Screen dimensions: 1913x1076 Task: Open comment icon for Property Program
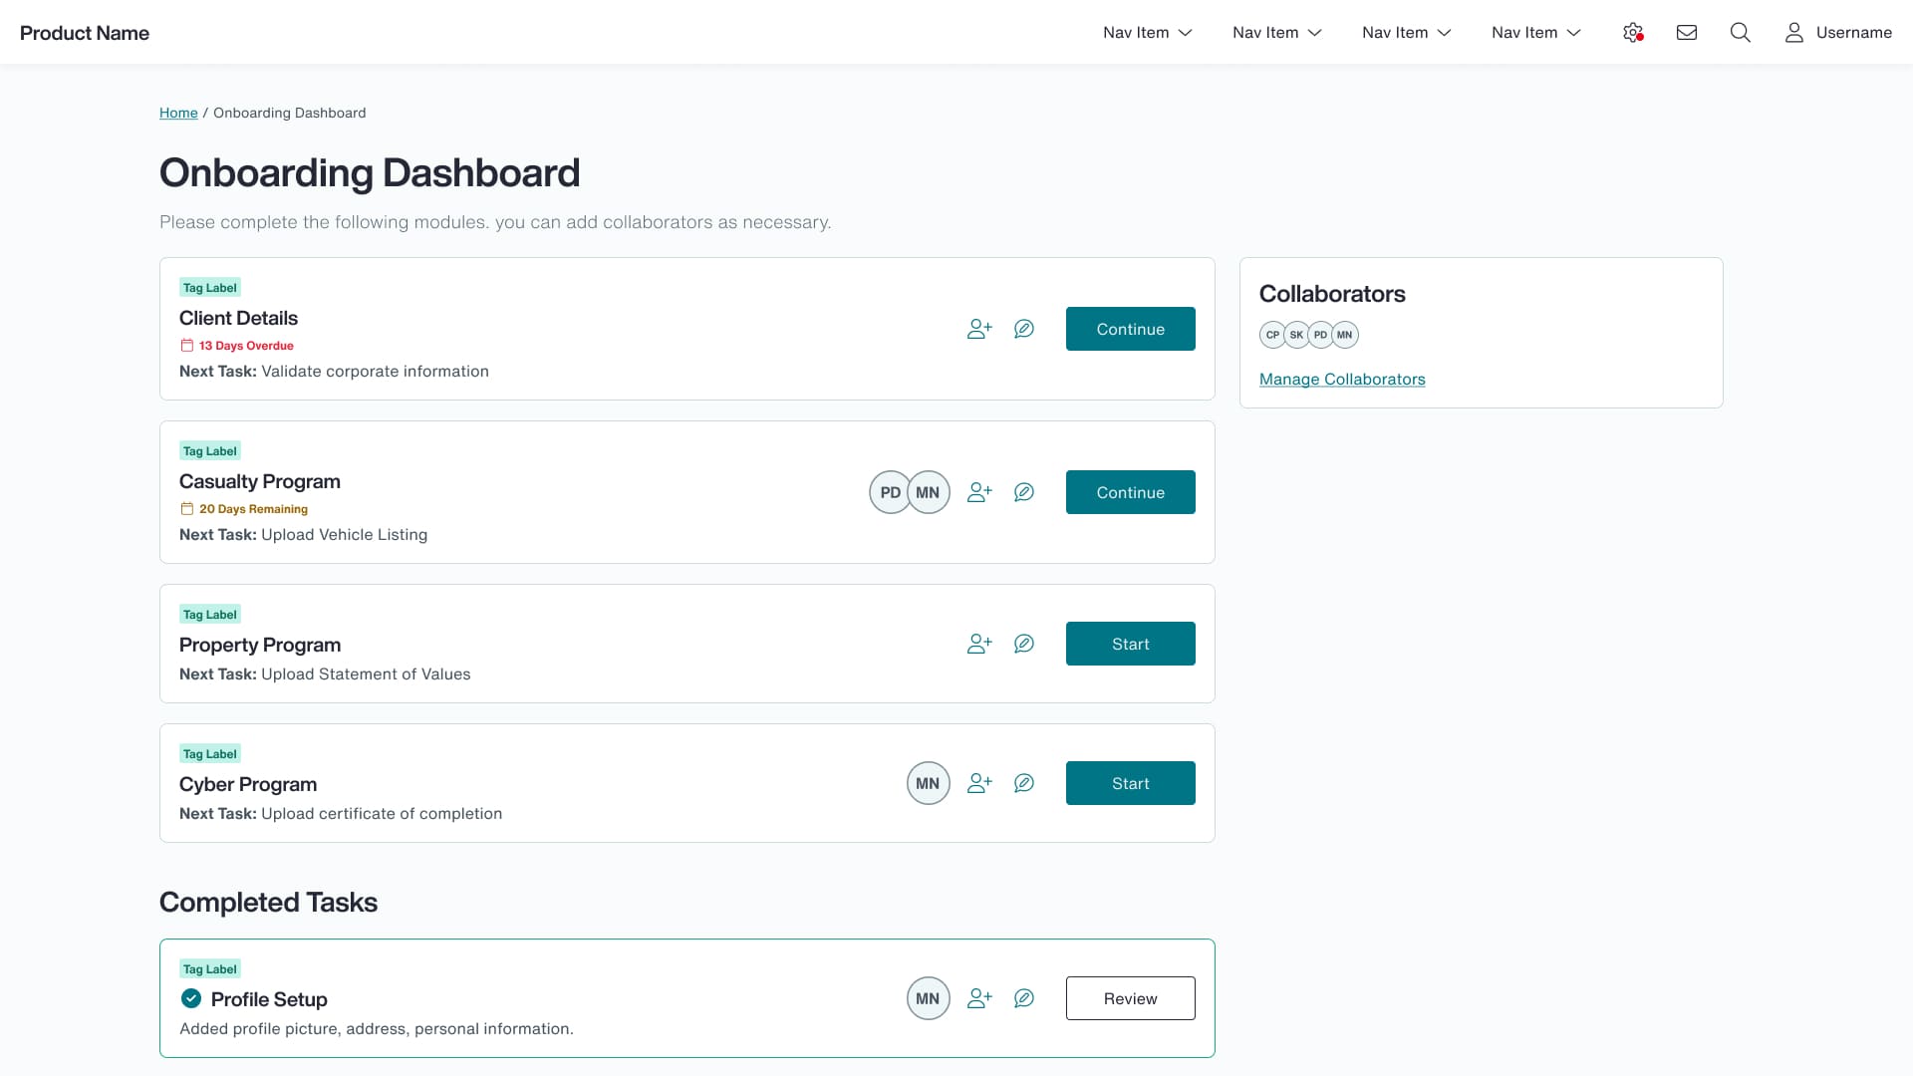[x=1023, y=644]
